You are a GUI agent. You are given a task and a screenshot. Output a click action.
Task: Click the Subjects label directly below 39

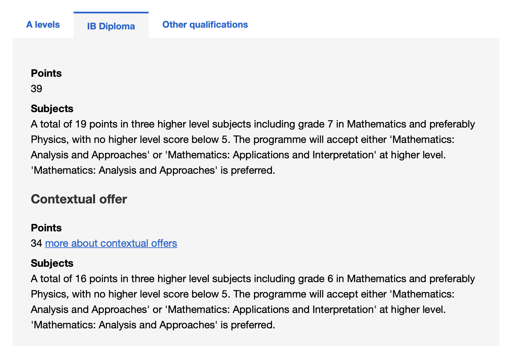tap(52, 109)
